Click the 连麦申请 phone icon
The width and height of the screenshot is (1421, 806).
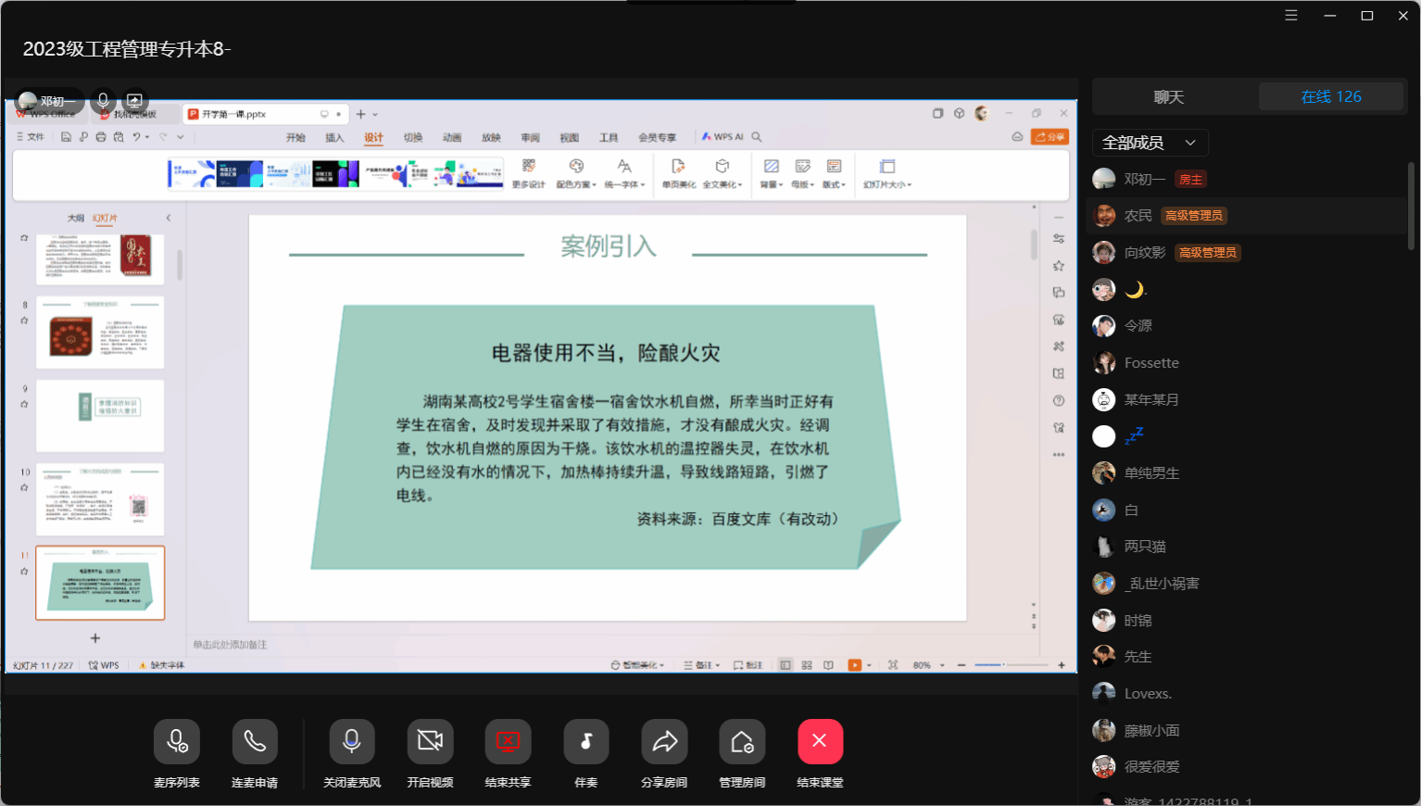coord(255,742)
